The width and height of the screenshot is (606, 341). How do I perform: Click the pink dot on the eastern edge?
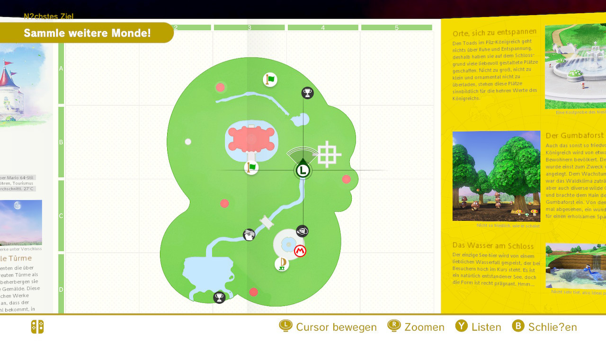coord(347,179)
